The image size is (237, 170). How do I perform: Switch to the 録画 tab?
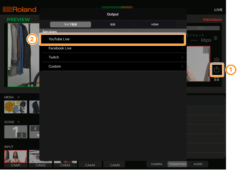[112, 25]
